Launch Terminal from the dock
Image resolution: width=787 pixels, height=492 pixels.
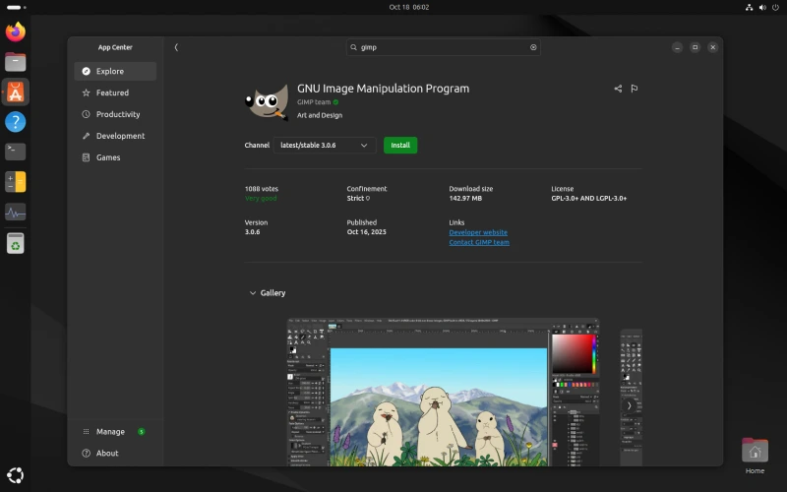tap(15, 152)
